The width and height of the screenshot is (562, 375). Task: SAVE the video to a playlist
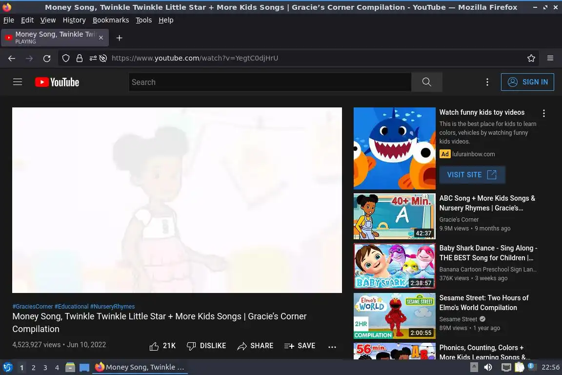(x=300, y=346)
